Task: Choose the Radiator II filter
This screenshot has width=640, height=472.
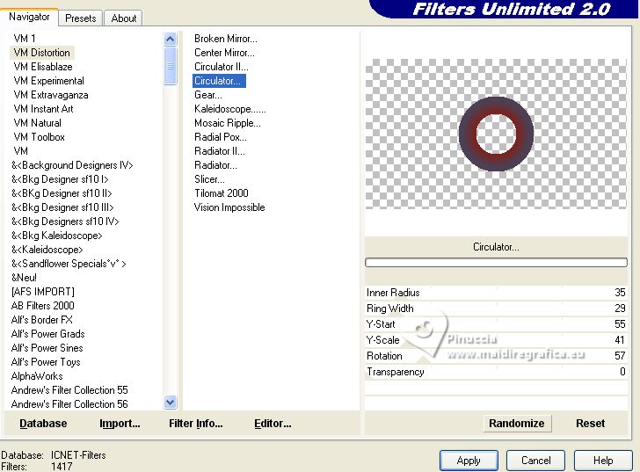Action: [x=220, y=151]
